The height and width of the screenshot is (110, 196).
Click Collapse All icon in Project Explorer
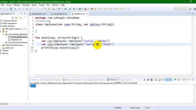pyautogui.click(x=13, y=18)
